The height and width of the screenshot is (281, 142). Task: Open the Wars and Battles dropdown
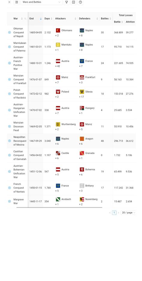point(42,2)
